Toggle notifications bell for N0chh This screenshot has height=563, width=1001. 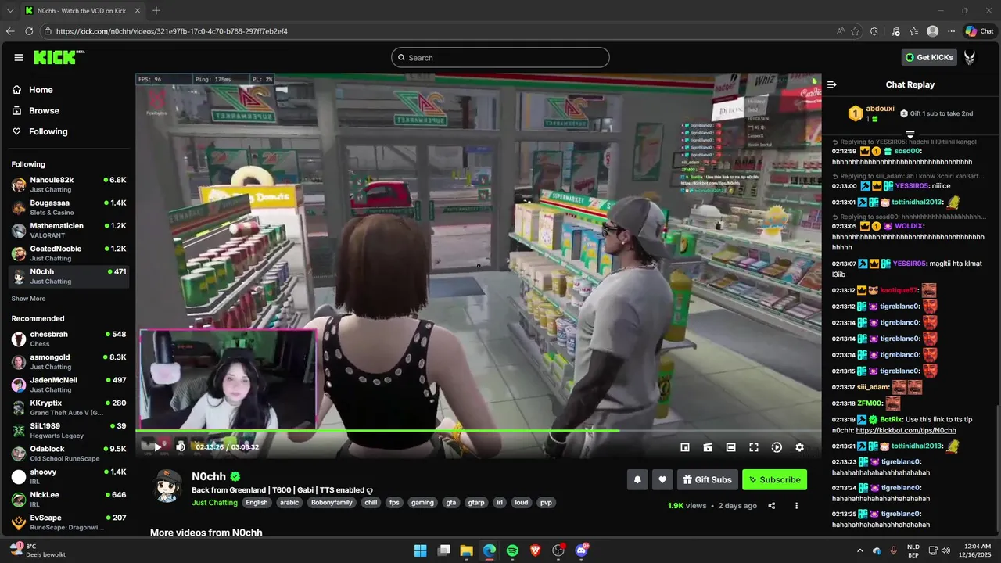pyautogui.click(x=637, y=479)
